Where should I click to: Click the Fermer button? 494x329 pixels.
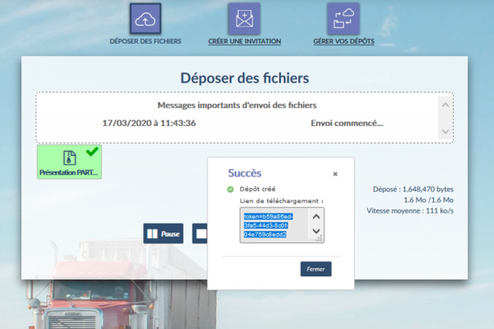[x=315, y=269]
